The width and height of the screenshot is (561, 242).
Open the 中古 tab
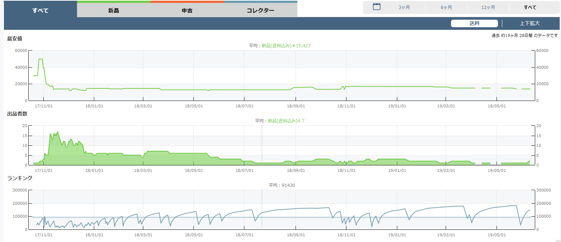tap(187, 10)
